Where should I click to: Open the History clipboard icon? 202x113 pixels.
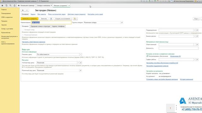6,6
